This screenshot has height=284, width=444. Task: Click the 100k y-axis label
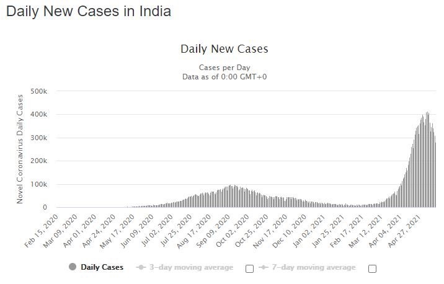[x=39, y=184]
